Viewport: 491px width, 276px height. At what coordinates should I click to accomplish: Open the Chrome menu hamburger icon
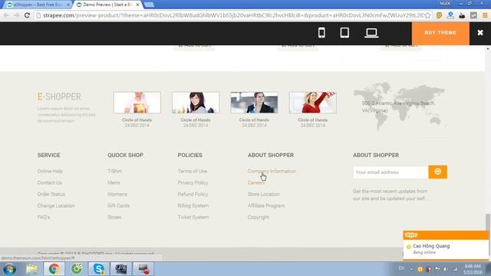(485, 15)
